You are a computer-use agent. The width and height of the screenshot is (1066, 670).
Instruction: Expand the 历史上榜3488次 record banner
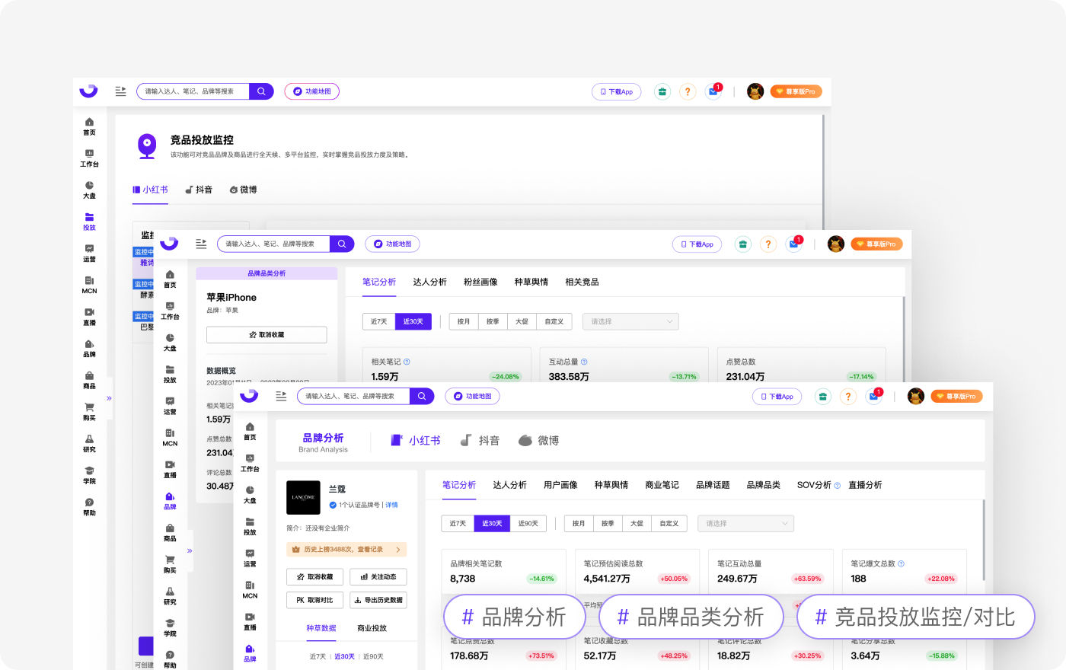pos(346,550)
